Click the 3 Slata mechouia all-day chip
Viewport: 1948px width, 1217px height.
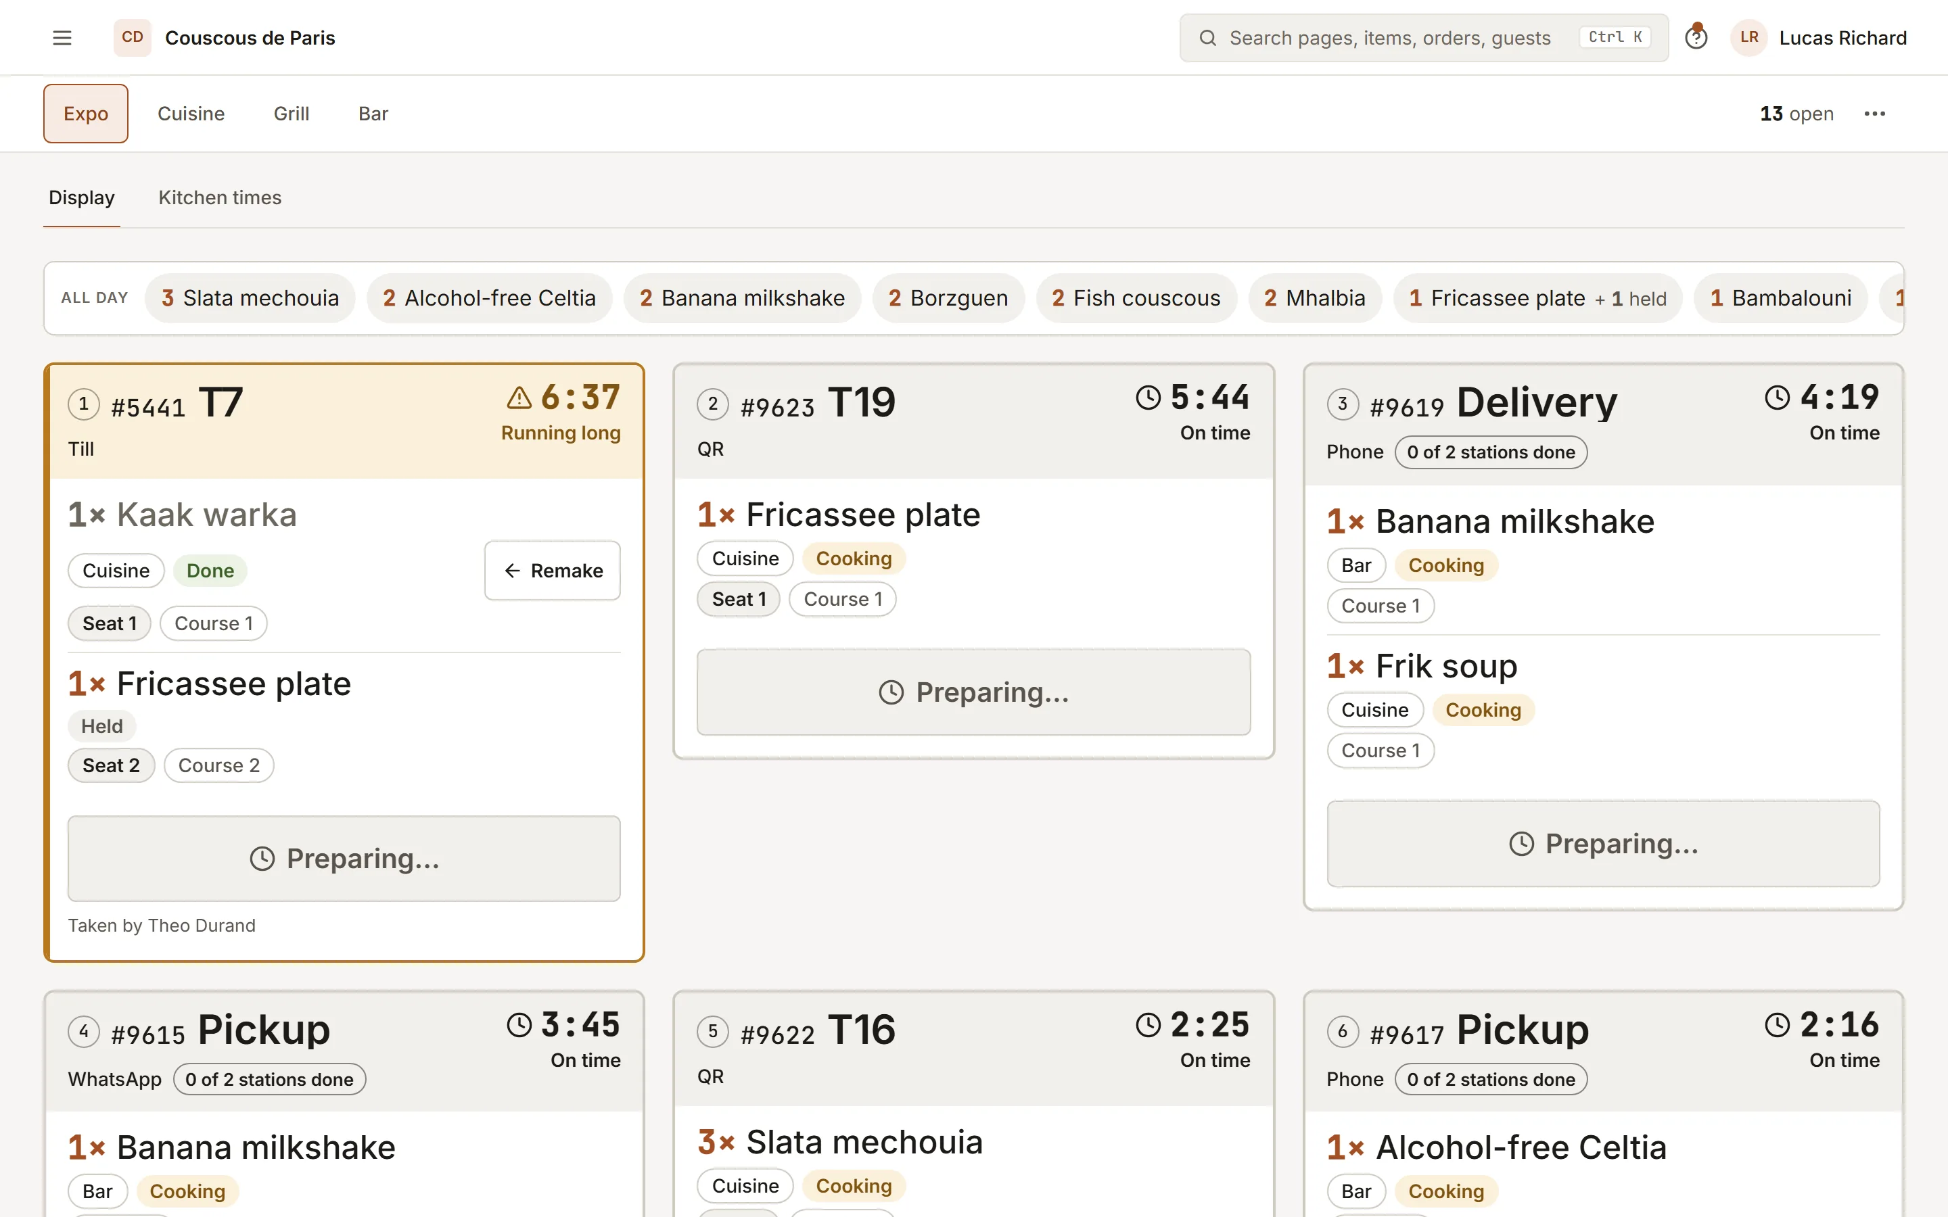coord(250,299)
